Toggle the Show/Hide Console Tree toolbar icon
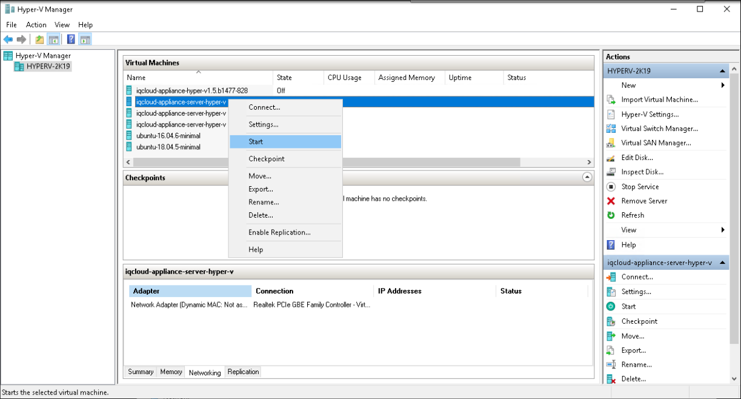The image size is (741, 399). coord(53,39)
